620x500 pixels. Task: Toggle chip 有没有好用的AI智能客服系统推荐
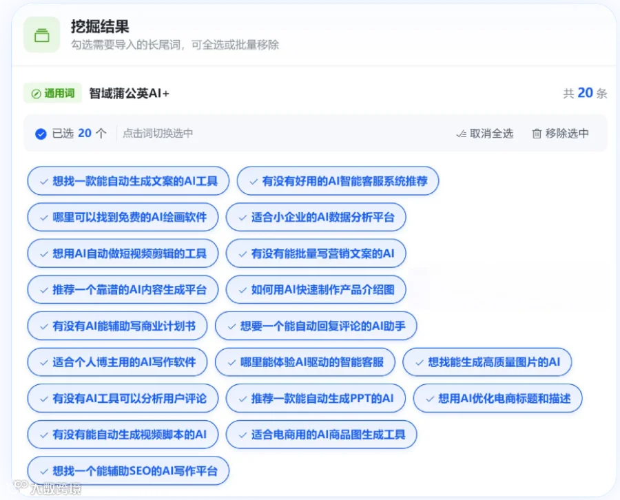(338, 181)
